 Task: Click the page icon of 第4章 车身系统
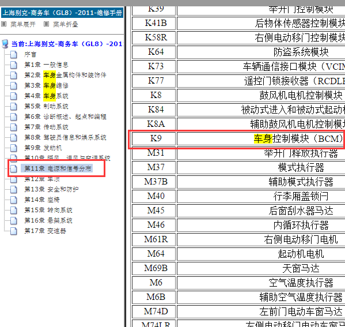14,96
